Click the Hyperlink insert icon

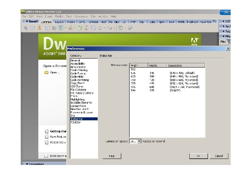[x=26, y=28]
